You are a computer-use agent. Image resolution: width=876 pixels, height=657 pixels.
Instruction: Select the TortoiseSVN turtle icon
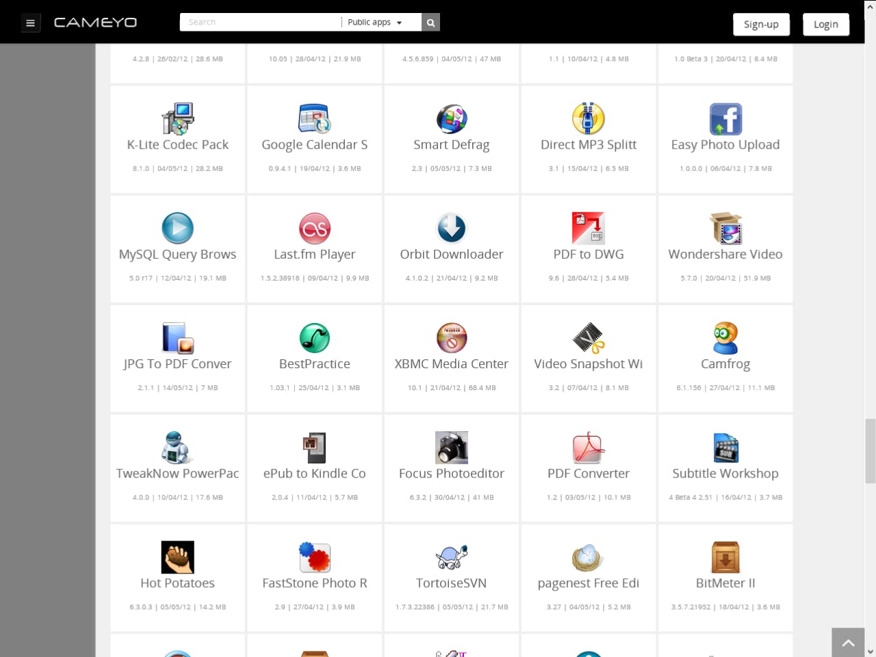point(452,557)
